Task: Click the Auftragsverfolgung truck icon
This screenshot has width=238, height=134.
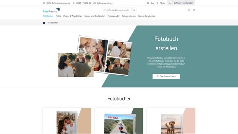Action: (x=95, y=3)
